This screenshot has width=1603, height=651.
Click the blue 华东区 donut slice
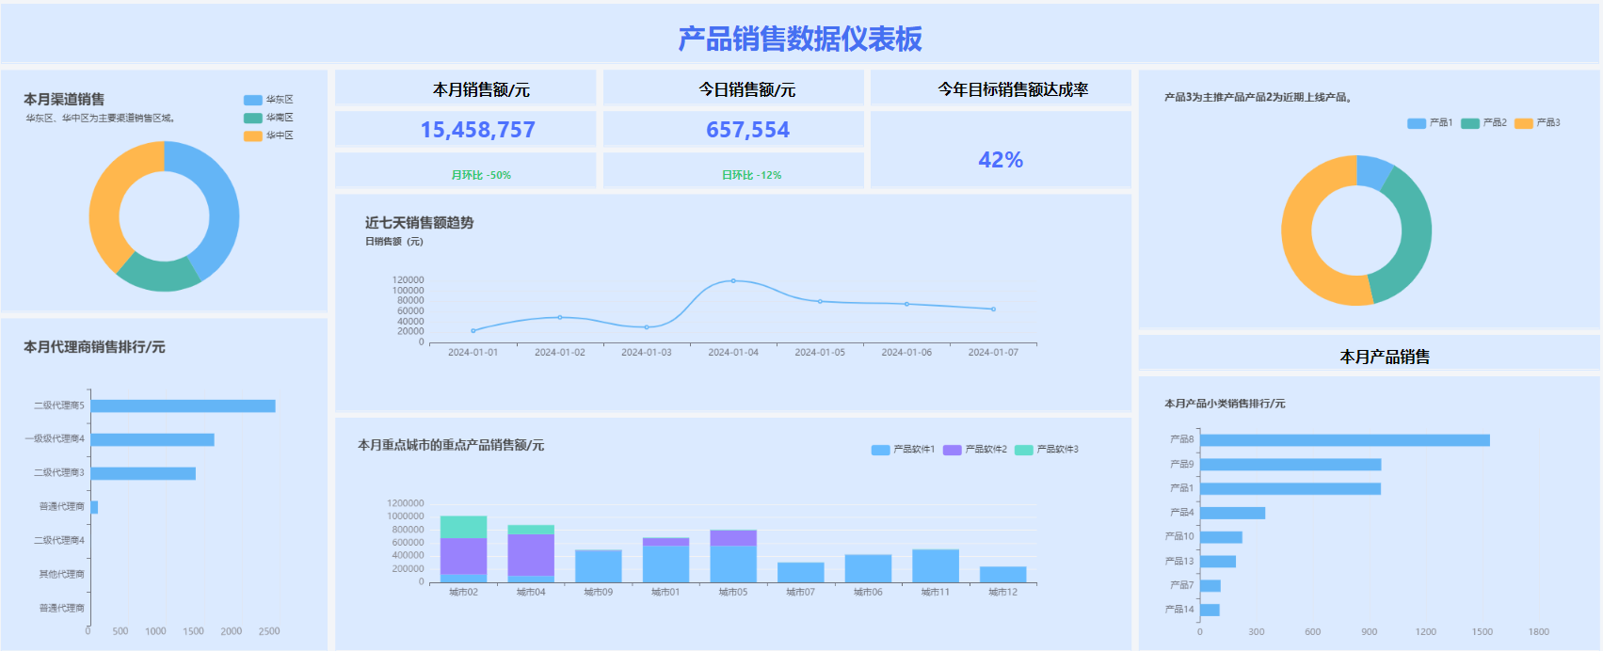(218, 199)
